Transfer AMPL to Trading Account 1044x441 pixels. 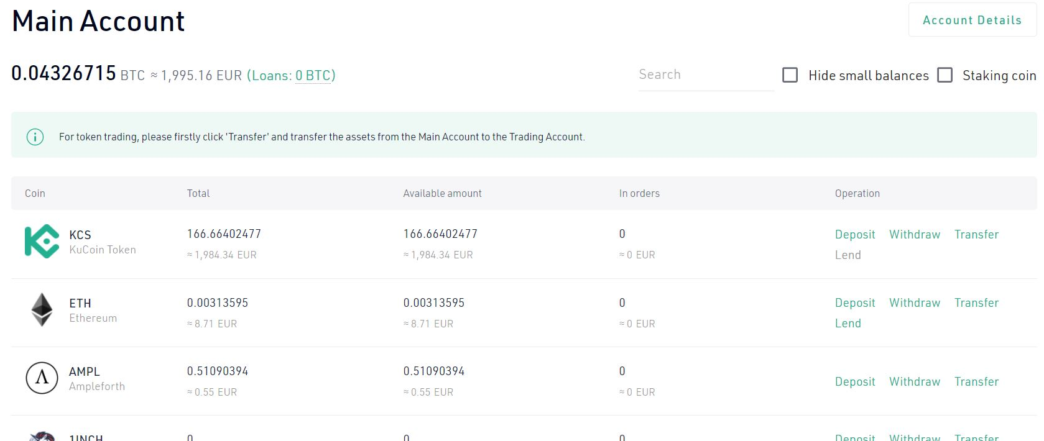click(x=977, y=381)
